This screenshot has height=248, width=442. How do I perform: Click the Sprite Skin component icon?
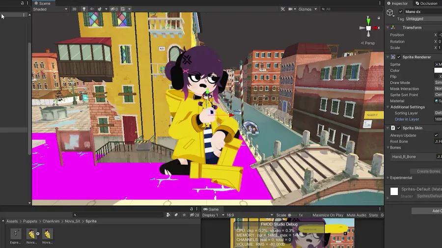(393, 128)
